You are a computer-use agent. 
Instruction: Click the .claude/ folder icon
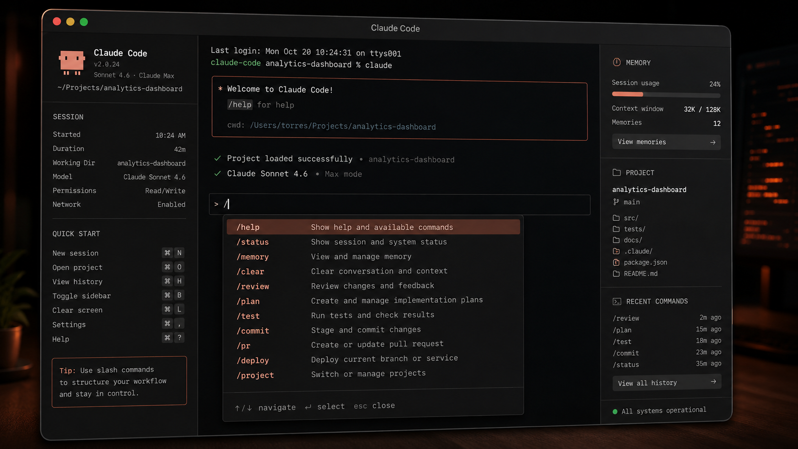(x=616, y=251)
